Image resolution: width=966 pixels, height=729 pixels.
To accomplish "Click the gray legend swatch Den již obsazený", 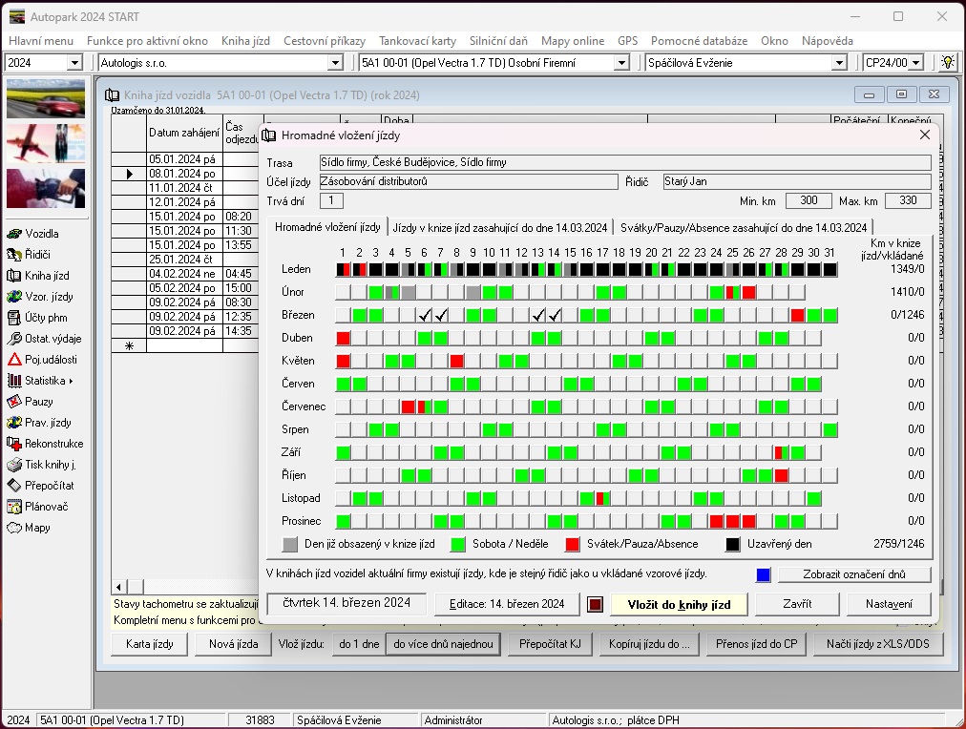I will tap(289, 544).
